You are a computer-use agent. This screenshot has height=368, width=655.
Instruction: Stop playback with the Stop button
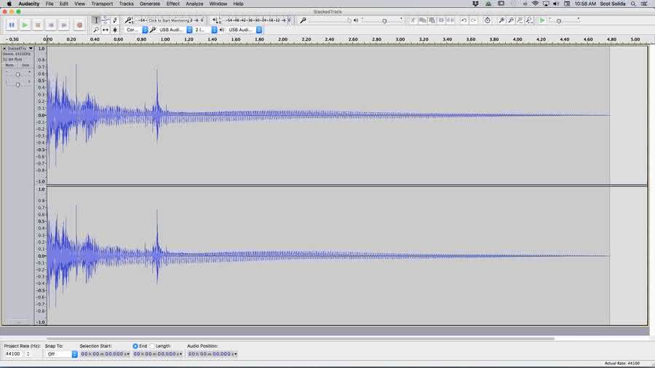click(38, 25)
